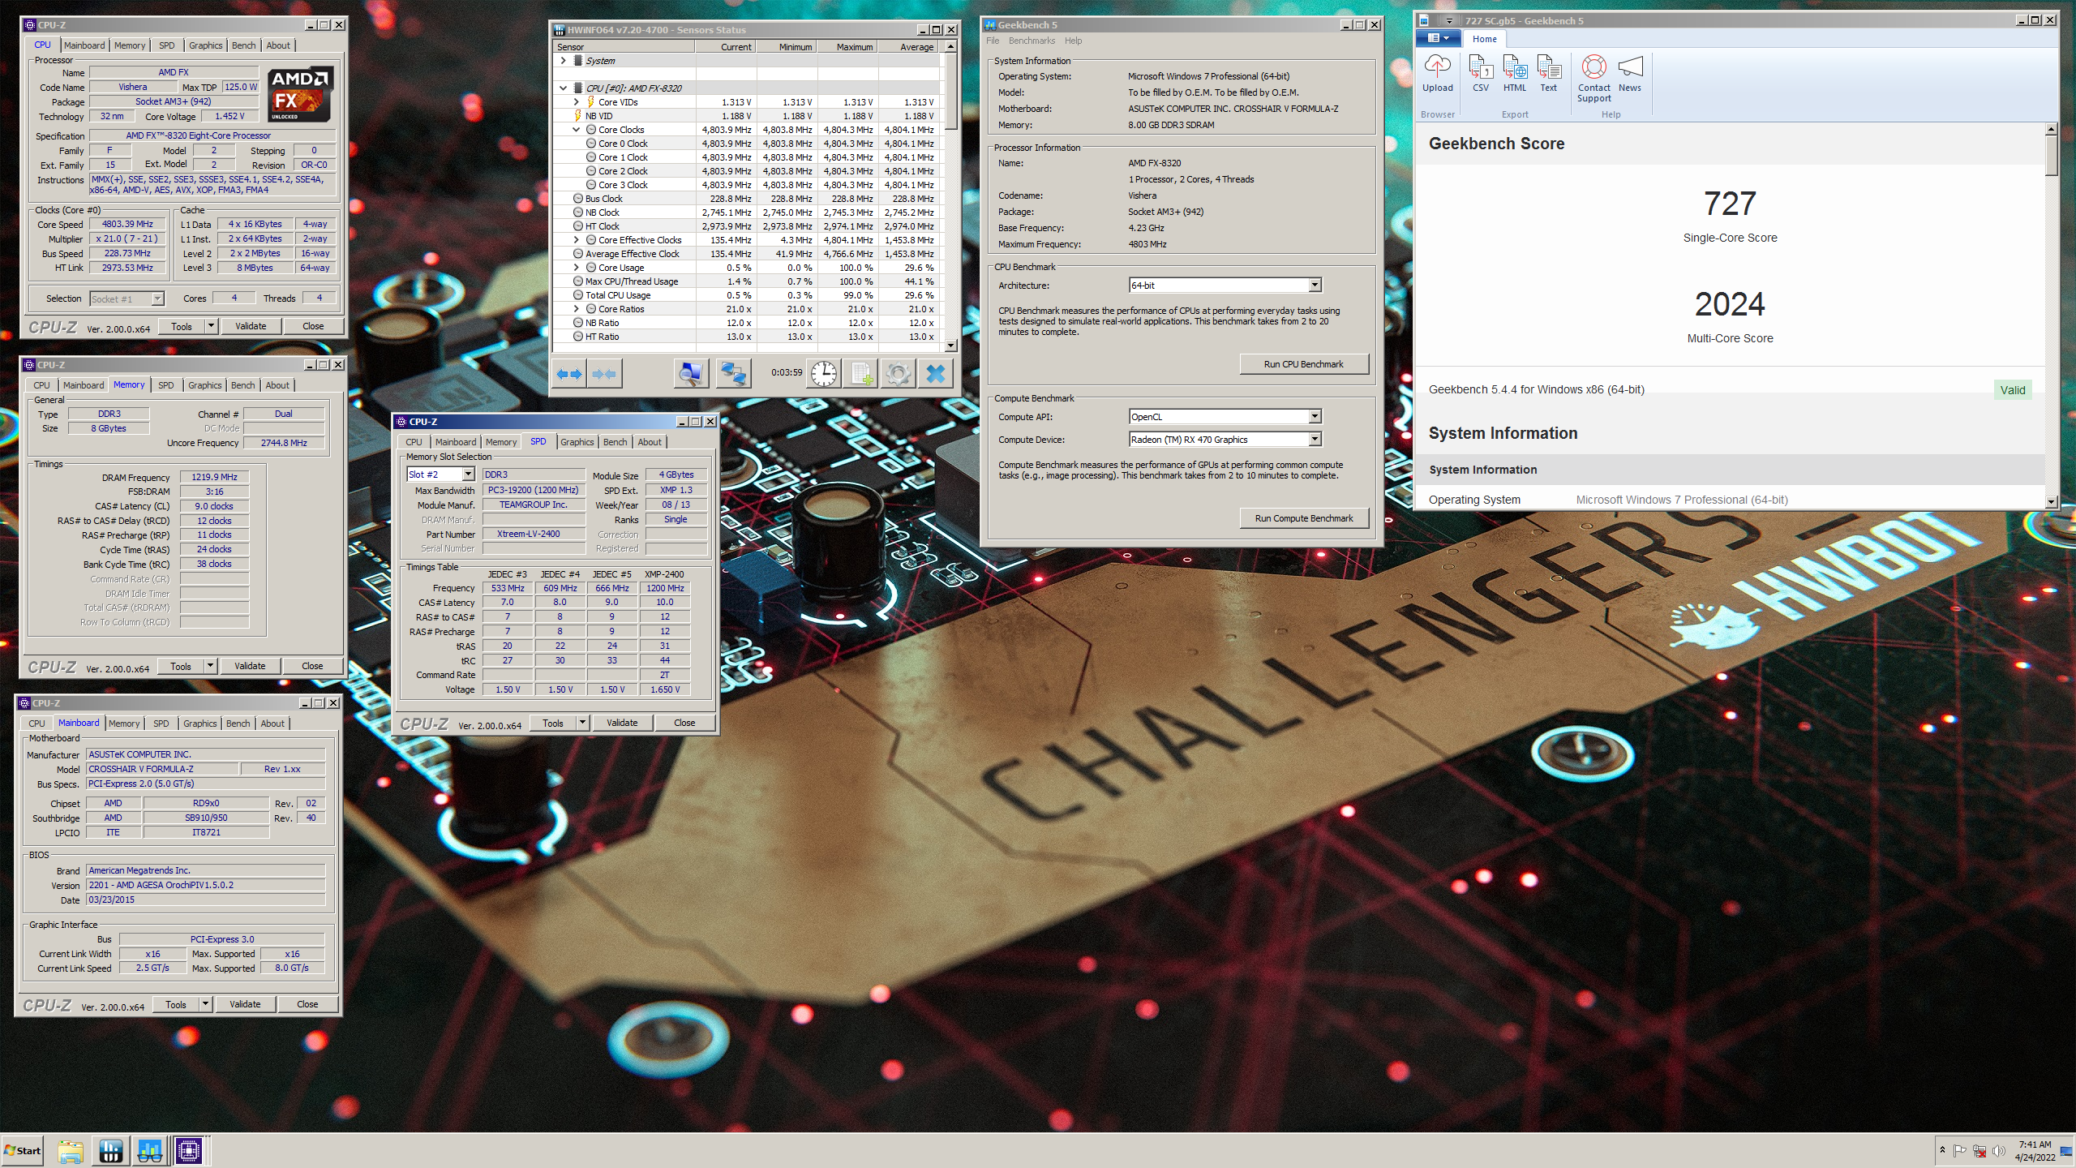Viewport: 2076px width, 1168px height.
Task: Select Geekbench glasses icon on taskbar
Action: pyautogui.click(x=150, y=1150)
